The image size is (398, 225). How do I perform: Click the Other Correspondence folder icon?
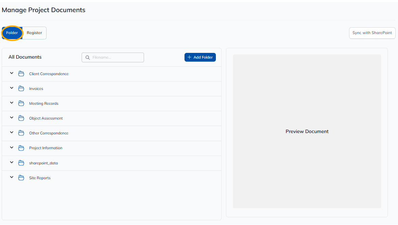click(21, 133)
